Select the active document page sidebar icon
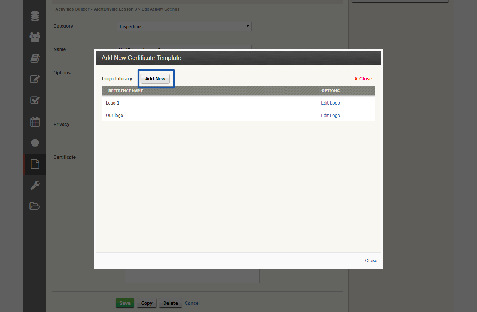Viewport: 477px width, 312px height. tap(34, 164)
